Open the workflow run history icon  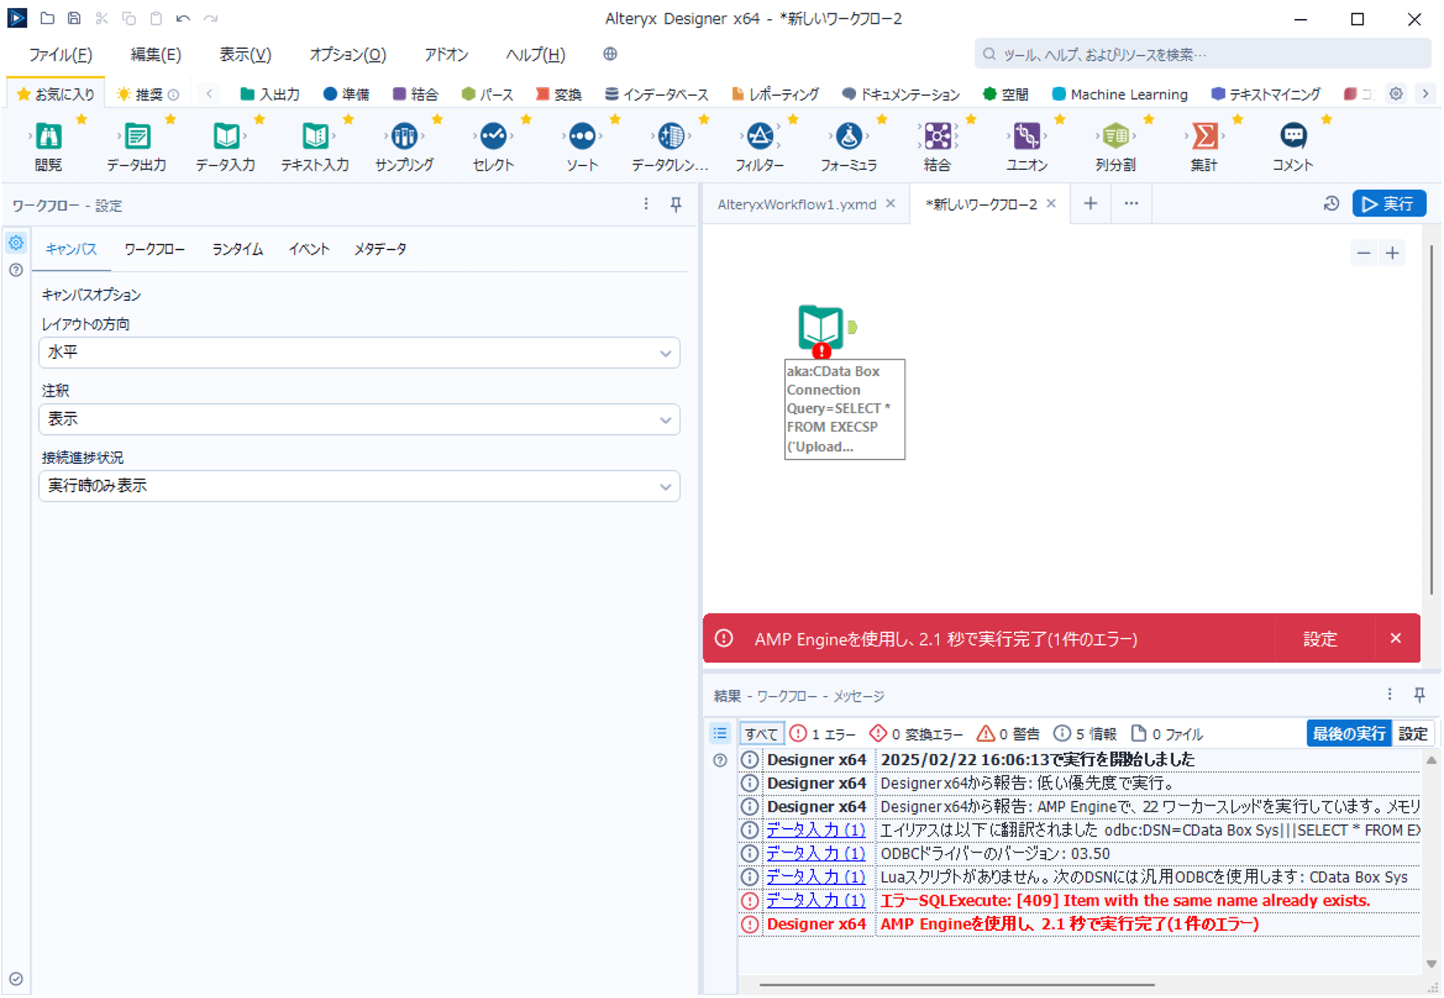click(1331, 204)
